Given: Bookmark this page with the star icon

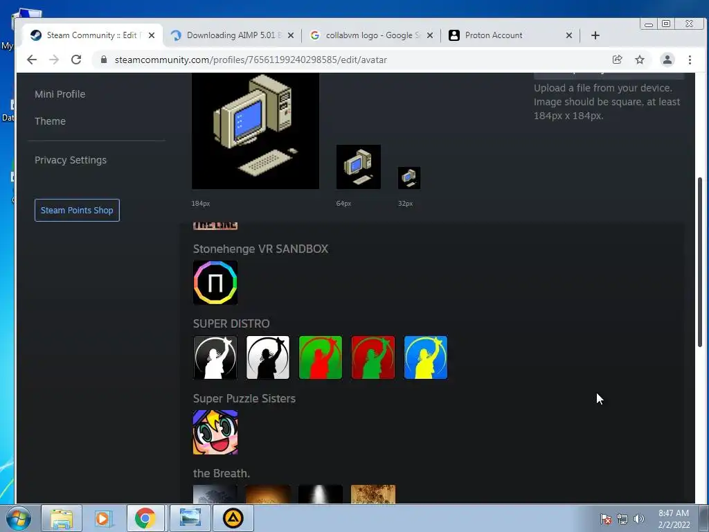Looking at the screenshot, I should 639,60.
